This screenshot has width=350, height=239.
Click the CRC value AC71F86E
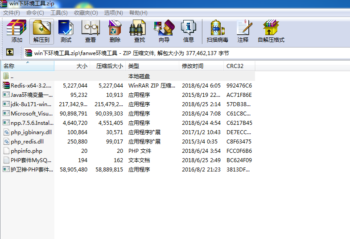click(x=239, y=95)
